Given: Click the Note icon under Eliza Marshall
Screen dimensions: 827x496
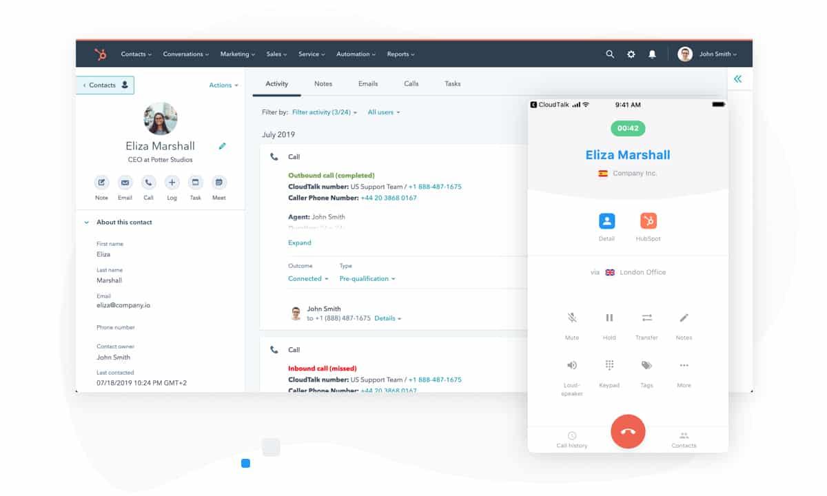Looking at the screenshot, I should click(101, 183).
